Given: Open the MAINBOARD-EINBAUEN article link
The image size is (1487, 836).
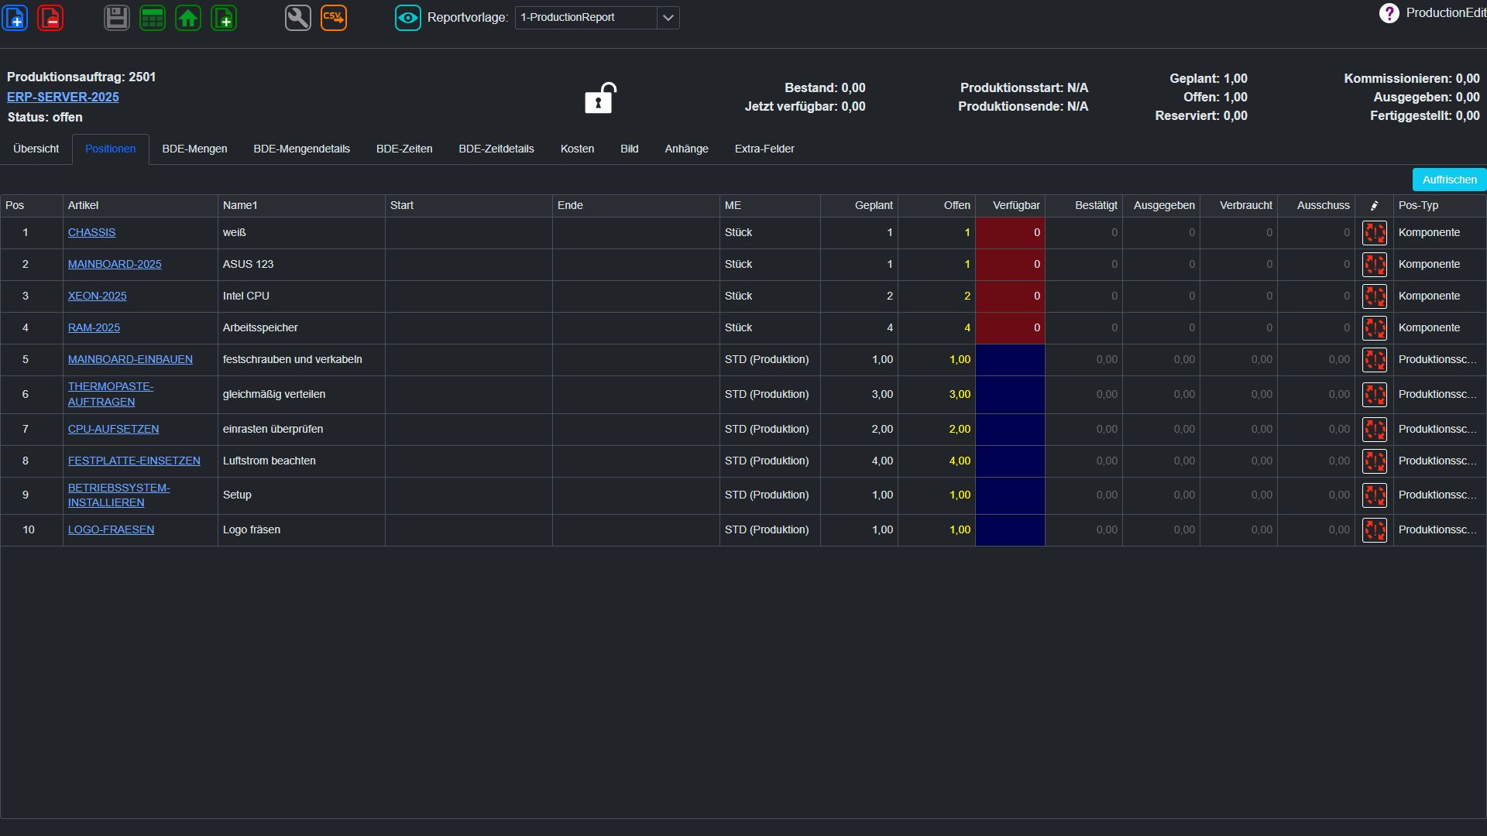Looking at the screenshot, I should (x=130, y=359).
